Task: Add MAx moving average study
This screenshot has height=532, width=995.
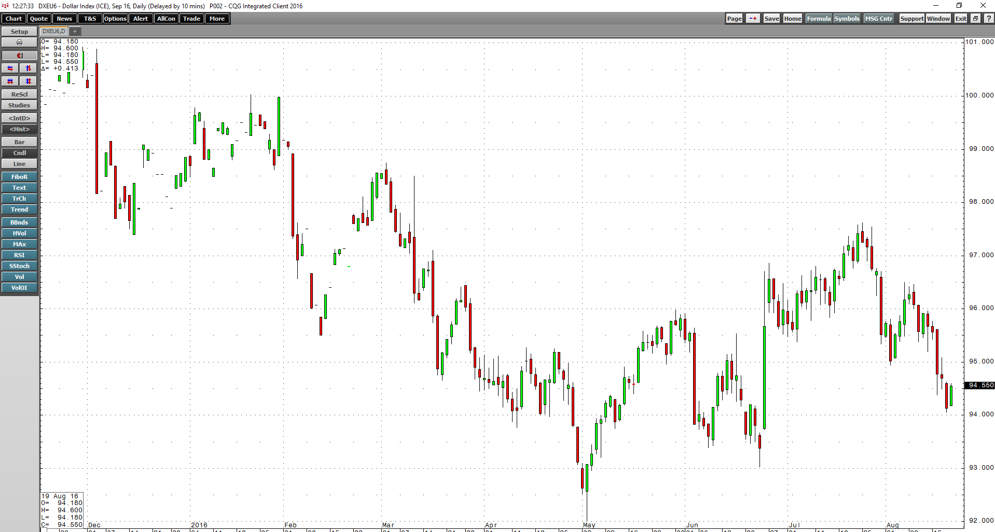Action: (x=19, y=244)
